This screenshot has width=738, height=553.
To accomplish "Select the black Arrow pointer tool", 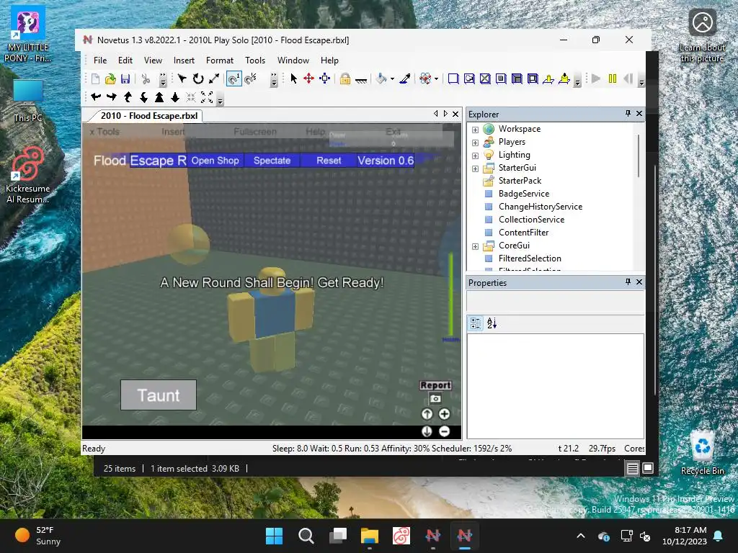I will (294, 78).
